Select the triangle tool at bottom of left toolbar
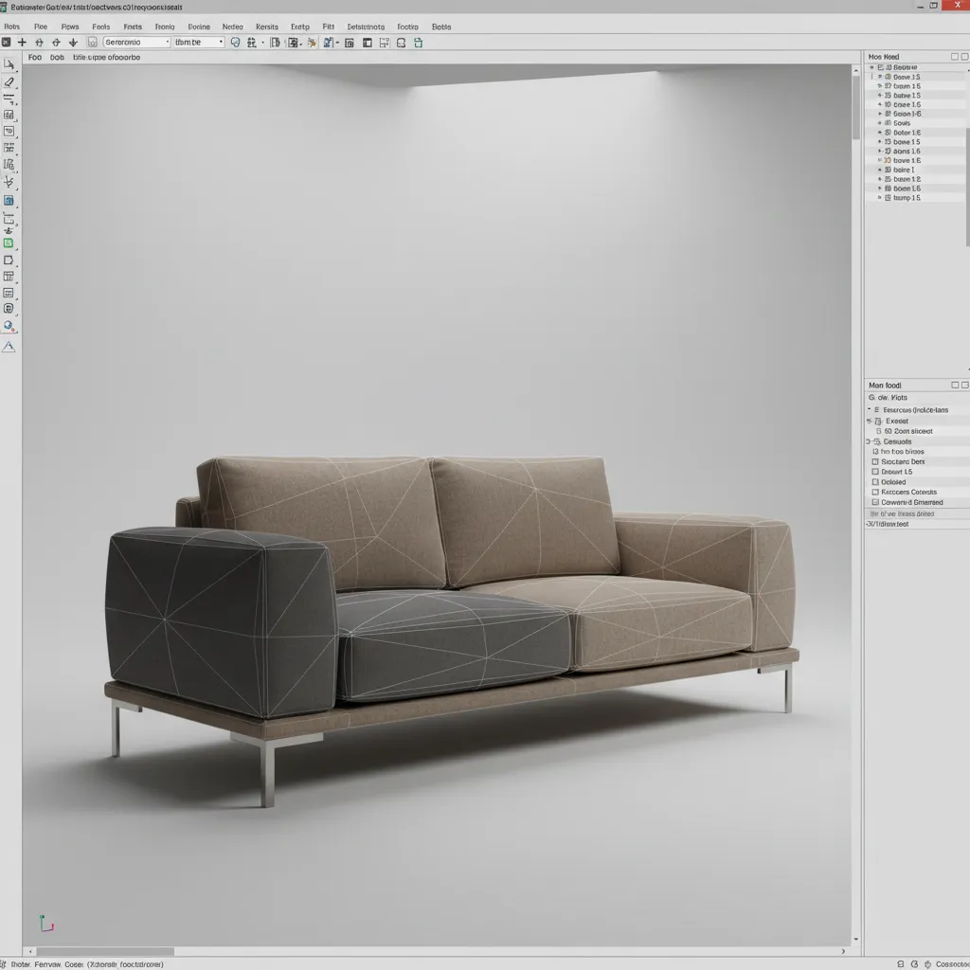Image resolution: width=970 pixels, height=970 pixels. pos(9,347)
